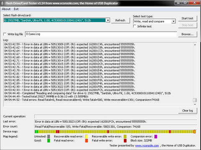Click the Fatal read error orange swatch
The height and width of the screenshot is (150, 201).
pyautogui.click(x=87, y=140)
